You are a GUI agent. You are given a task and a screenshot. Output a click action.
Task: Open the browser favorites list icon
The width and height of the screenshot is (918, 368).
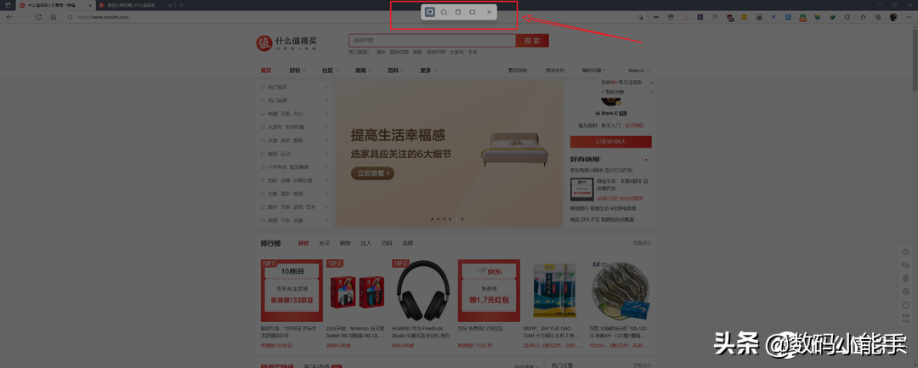click(x=863, y=17)
